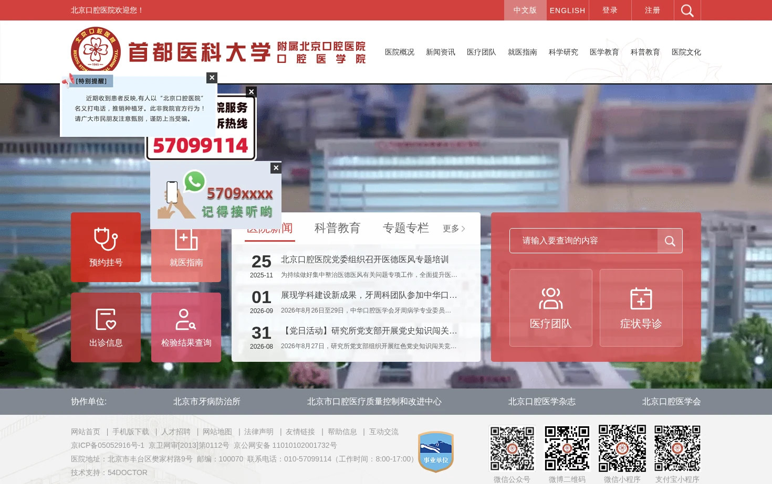772x484 pixels.
Task: Click 技术支持：54DOCTOR text
Action: pos(109,473)
